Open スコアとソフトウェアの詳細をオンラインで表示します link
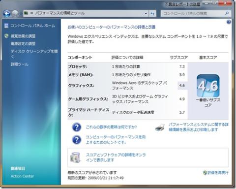Viewport: 236px width, 189px height. coord(116,157)
